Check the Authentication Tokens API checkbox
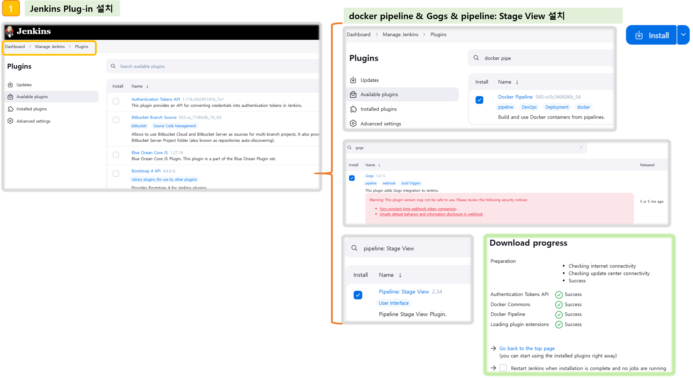 [x=116, y=101]
